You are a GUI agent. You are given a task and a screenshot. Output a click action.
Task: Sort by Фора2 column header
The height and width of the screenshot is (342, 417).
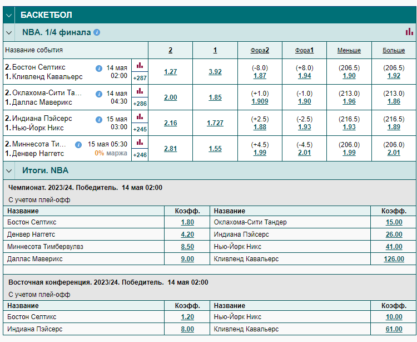[260, 50]
